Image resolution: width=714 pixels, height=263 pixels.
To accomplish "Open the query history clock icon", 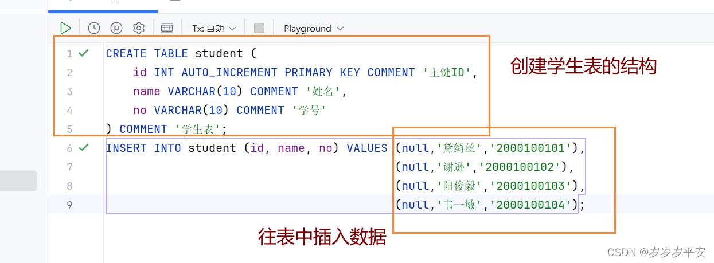I will click(94, 28).
